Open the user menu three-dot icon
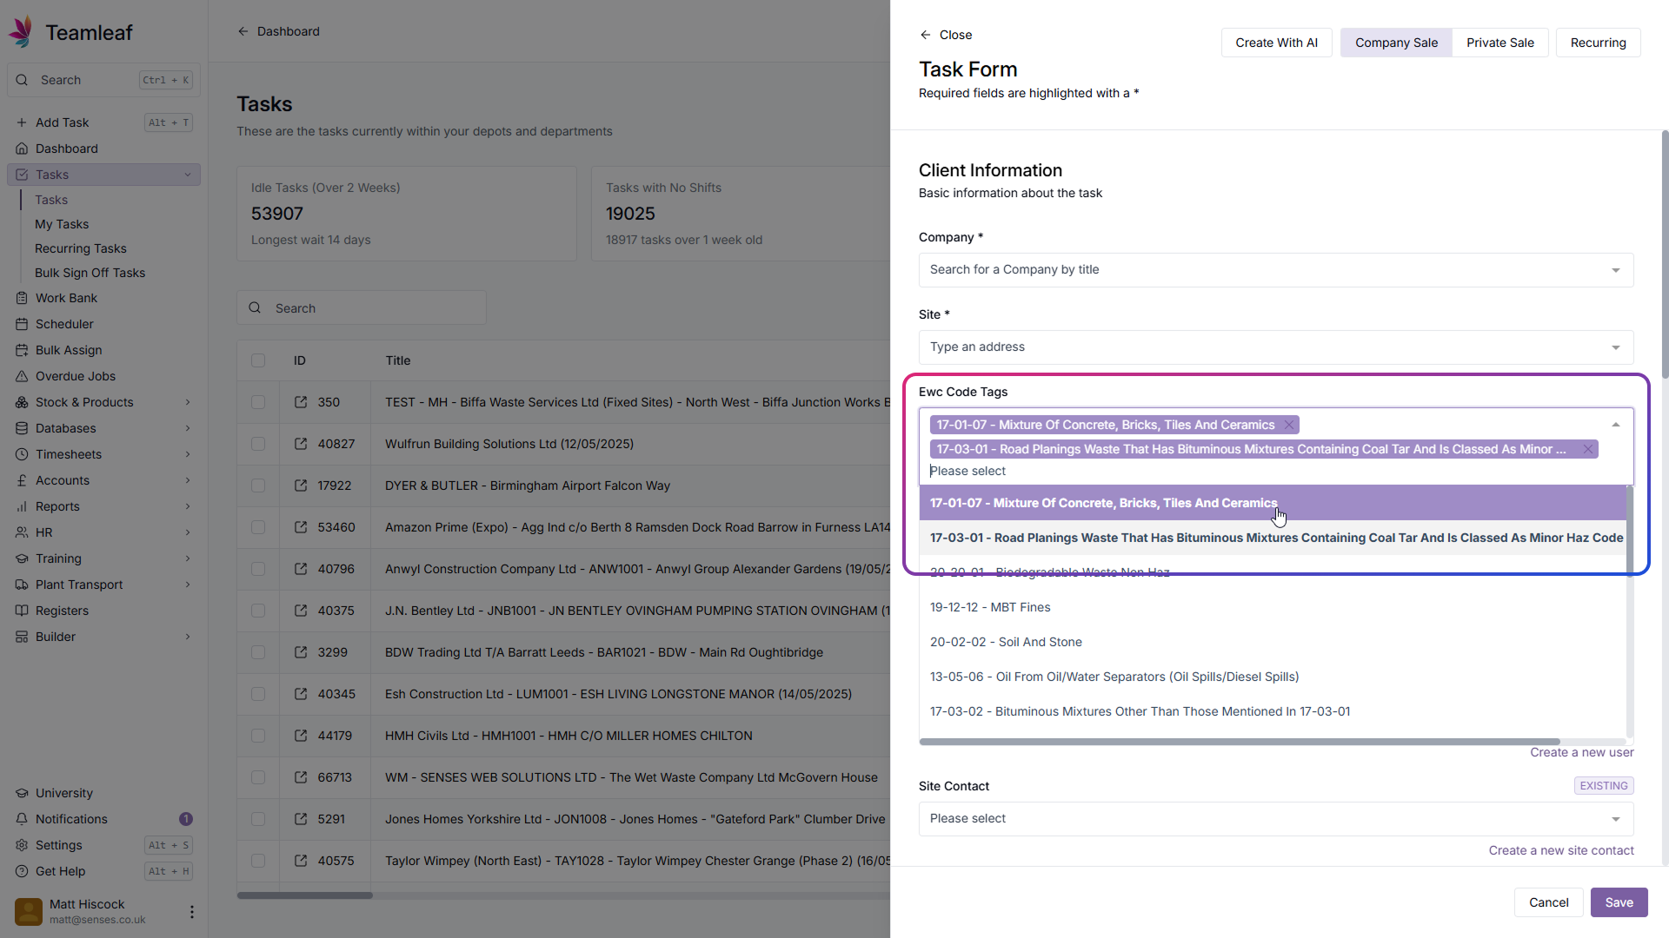Viewport: 1669px width, 938px height. tap(191, 911)
